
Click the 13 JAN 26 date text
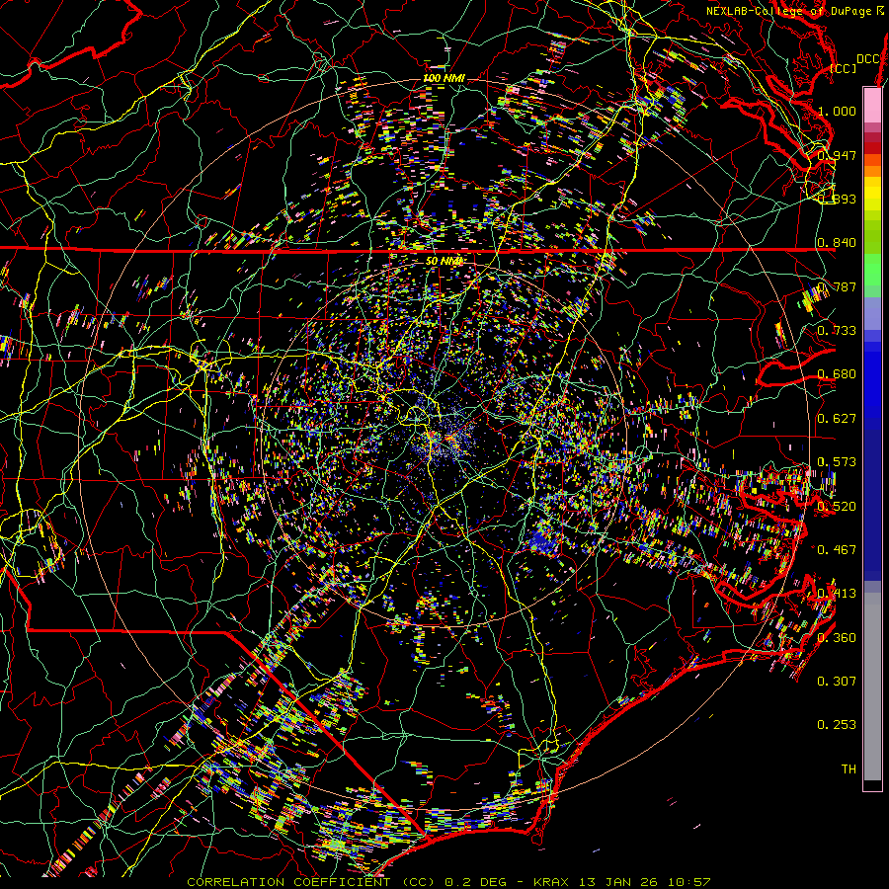pyautogui.click(x=619, y=882)
